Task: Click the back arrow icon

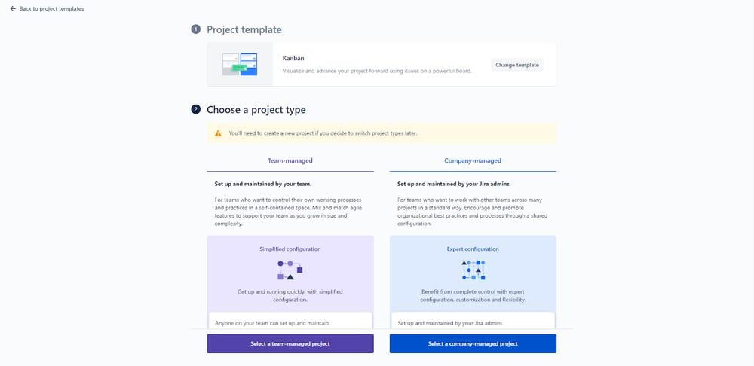Action: click(x=11, y=9)
